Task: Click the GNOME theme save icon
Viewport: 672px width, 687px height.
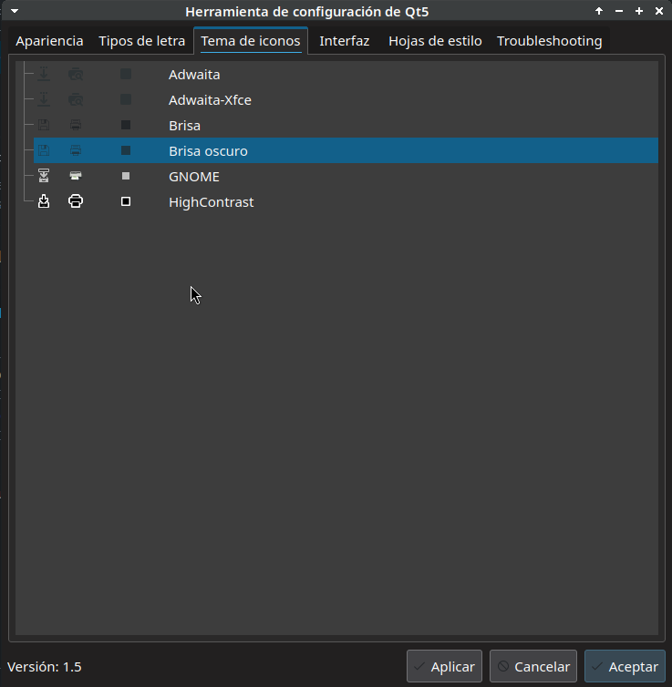Action: (x=44, y=177)
